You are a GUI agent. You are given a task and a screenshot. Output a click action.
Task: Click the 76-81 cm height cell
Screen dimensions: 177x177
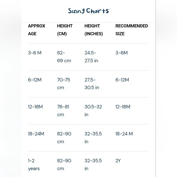(x=63, y=110)
